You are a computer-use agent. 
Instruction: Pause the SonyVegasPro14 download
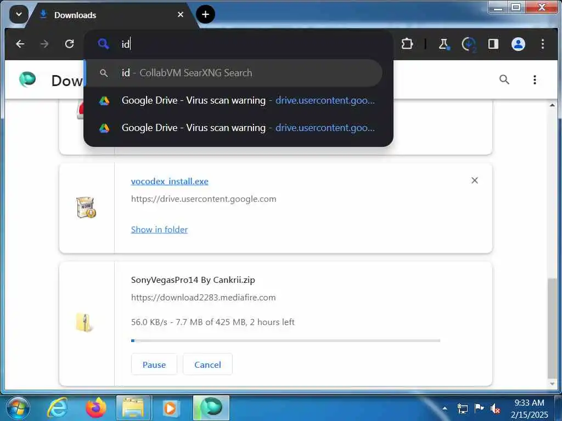pyautogui.click(x=154, y=365)
